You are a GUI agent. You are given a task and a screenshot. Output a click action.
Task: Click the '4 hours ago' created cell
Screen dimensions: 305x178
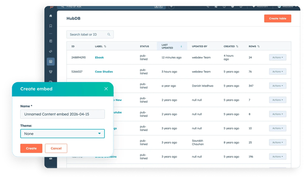click(x=229, y=57)
